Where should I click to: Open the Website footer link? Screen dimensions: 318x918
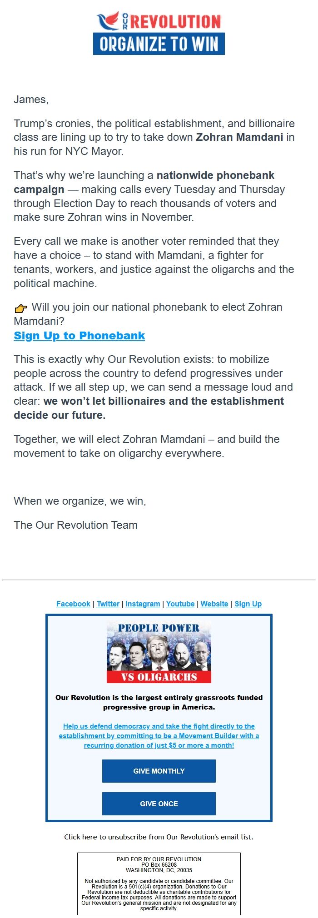point(214,604)
